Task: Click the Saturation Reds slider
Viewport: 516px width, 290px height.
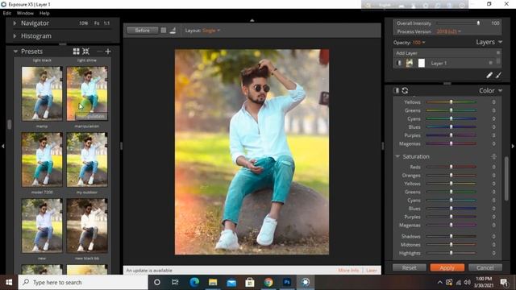Action: point(451,167)
